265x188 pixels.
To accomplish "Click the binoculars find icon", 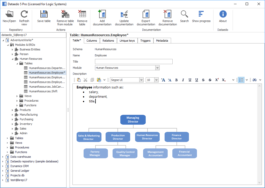I will click(x=255, y=80).
